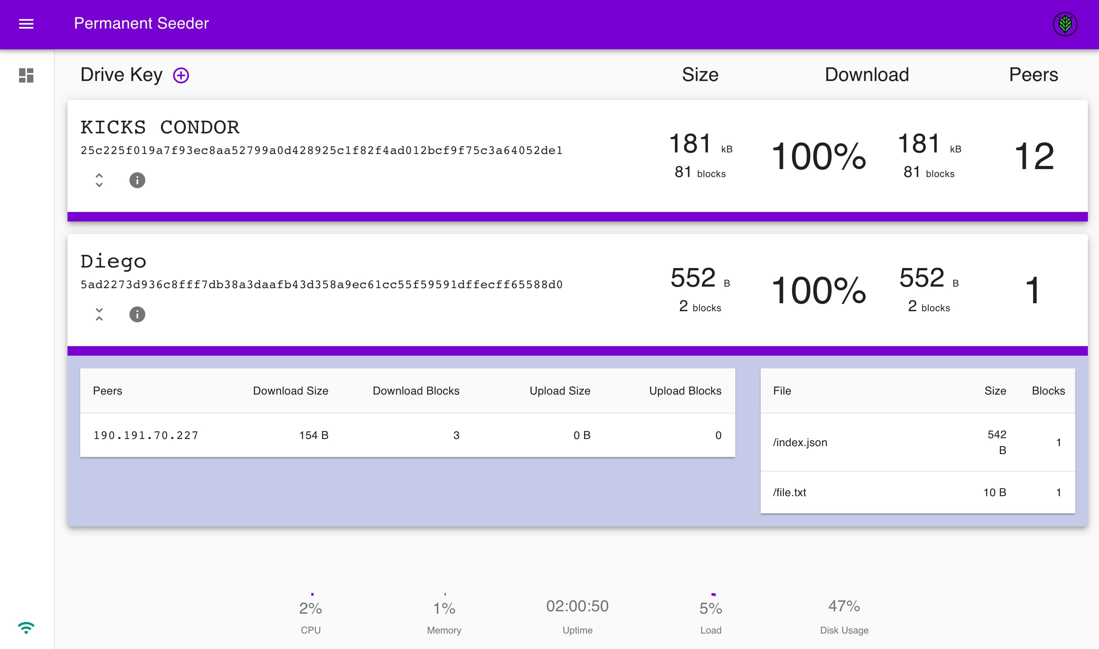Select the Diego drive key hash

(x=322, y=285)
